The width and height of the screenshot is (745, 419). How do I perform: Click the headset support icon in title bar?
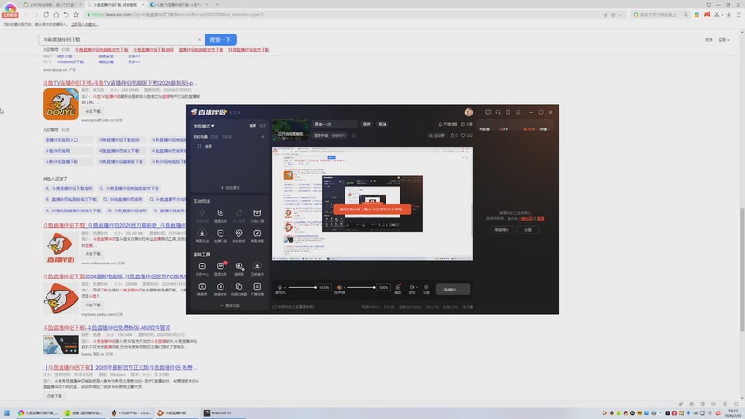click(498, 112)
